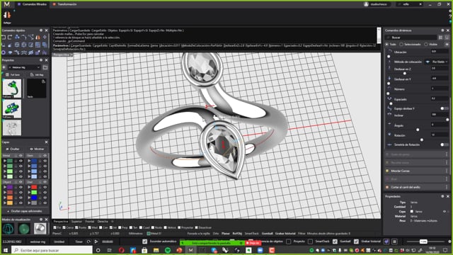This screenshot has height=255, width=453.
Task: Expand the orange Object layer
Action: point(5,198)
